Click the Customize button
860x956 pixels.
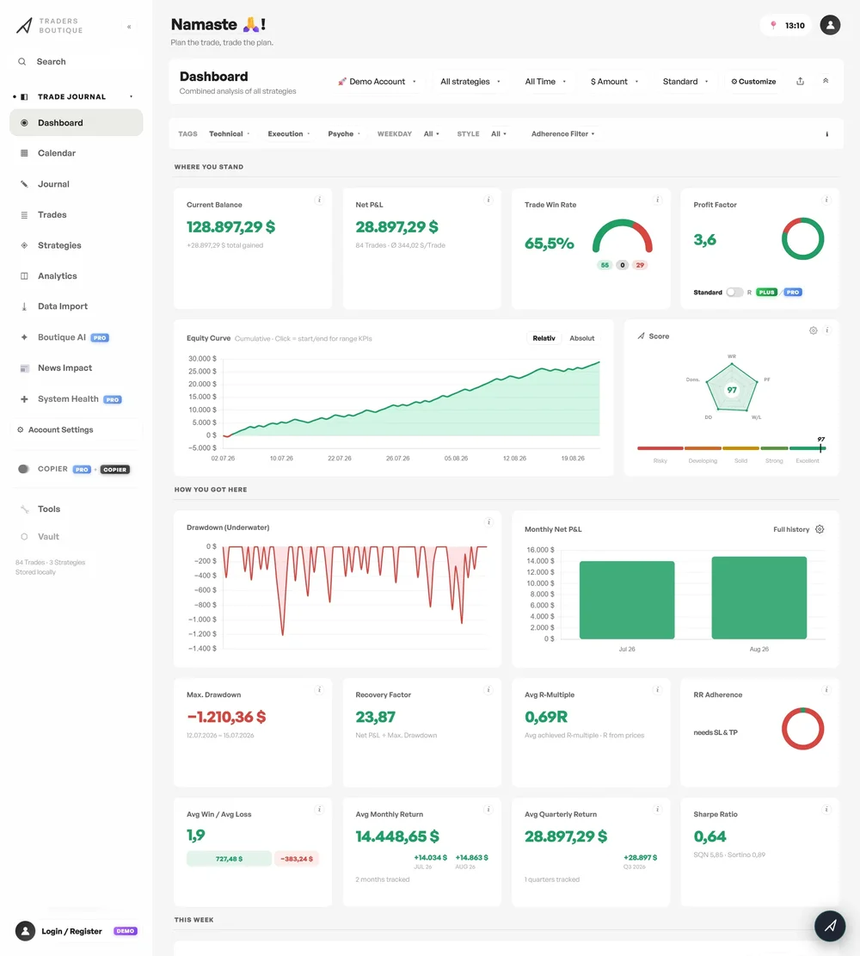pos(754,82)
